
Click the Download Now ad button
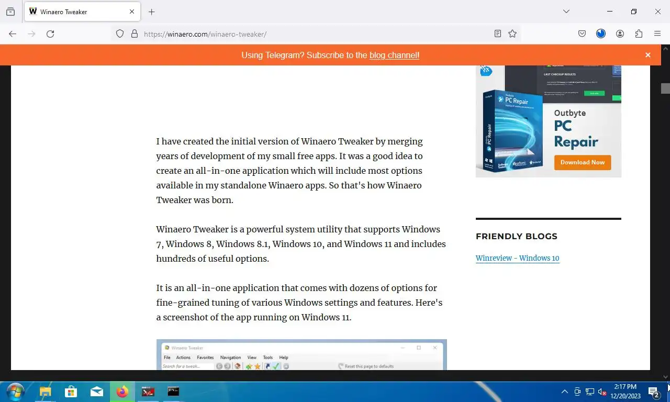582,162
